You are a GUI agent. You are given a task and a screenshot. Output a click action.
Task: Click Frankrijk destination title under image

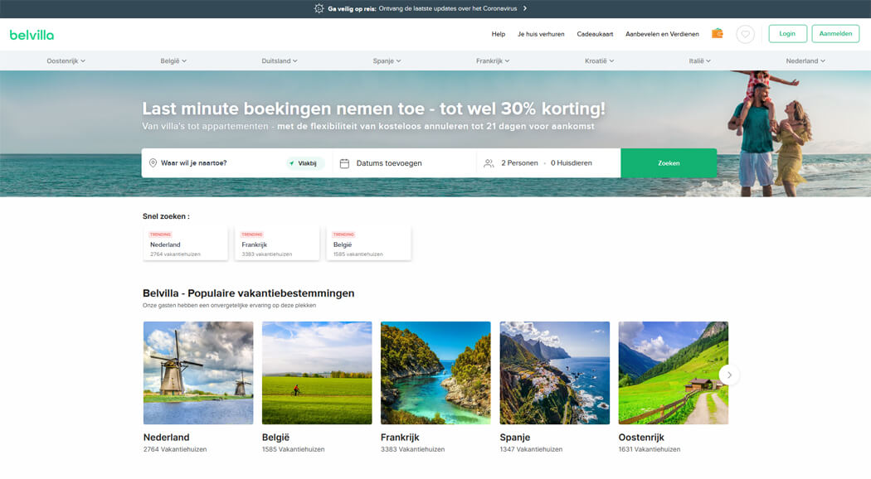click(400, 438)
